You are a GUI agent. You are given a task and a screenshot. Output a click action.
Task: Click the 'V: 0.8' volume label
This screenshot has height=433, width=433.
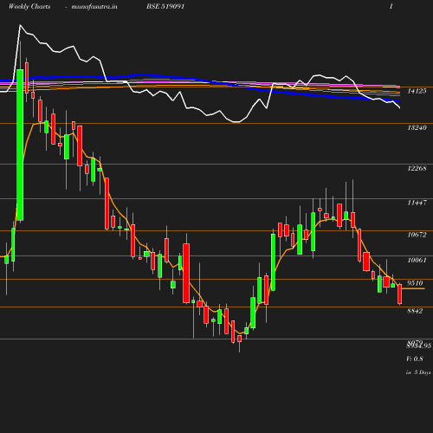click(415, 359)
